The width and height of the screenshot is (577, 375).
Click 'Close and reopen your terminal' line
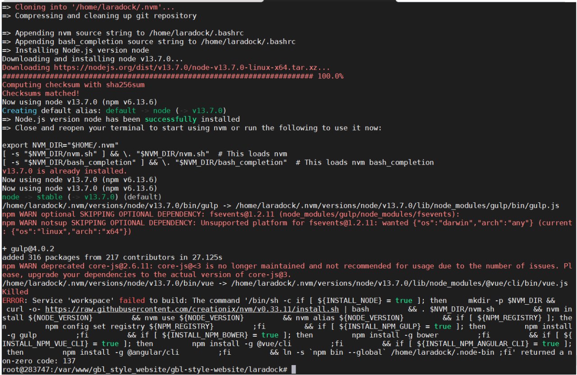[192, 128]
